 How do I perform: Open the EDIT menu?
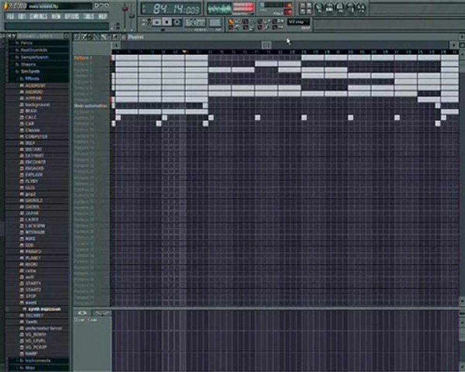point(22,16)
